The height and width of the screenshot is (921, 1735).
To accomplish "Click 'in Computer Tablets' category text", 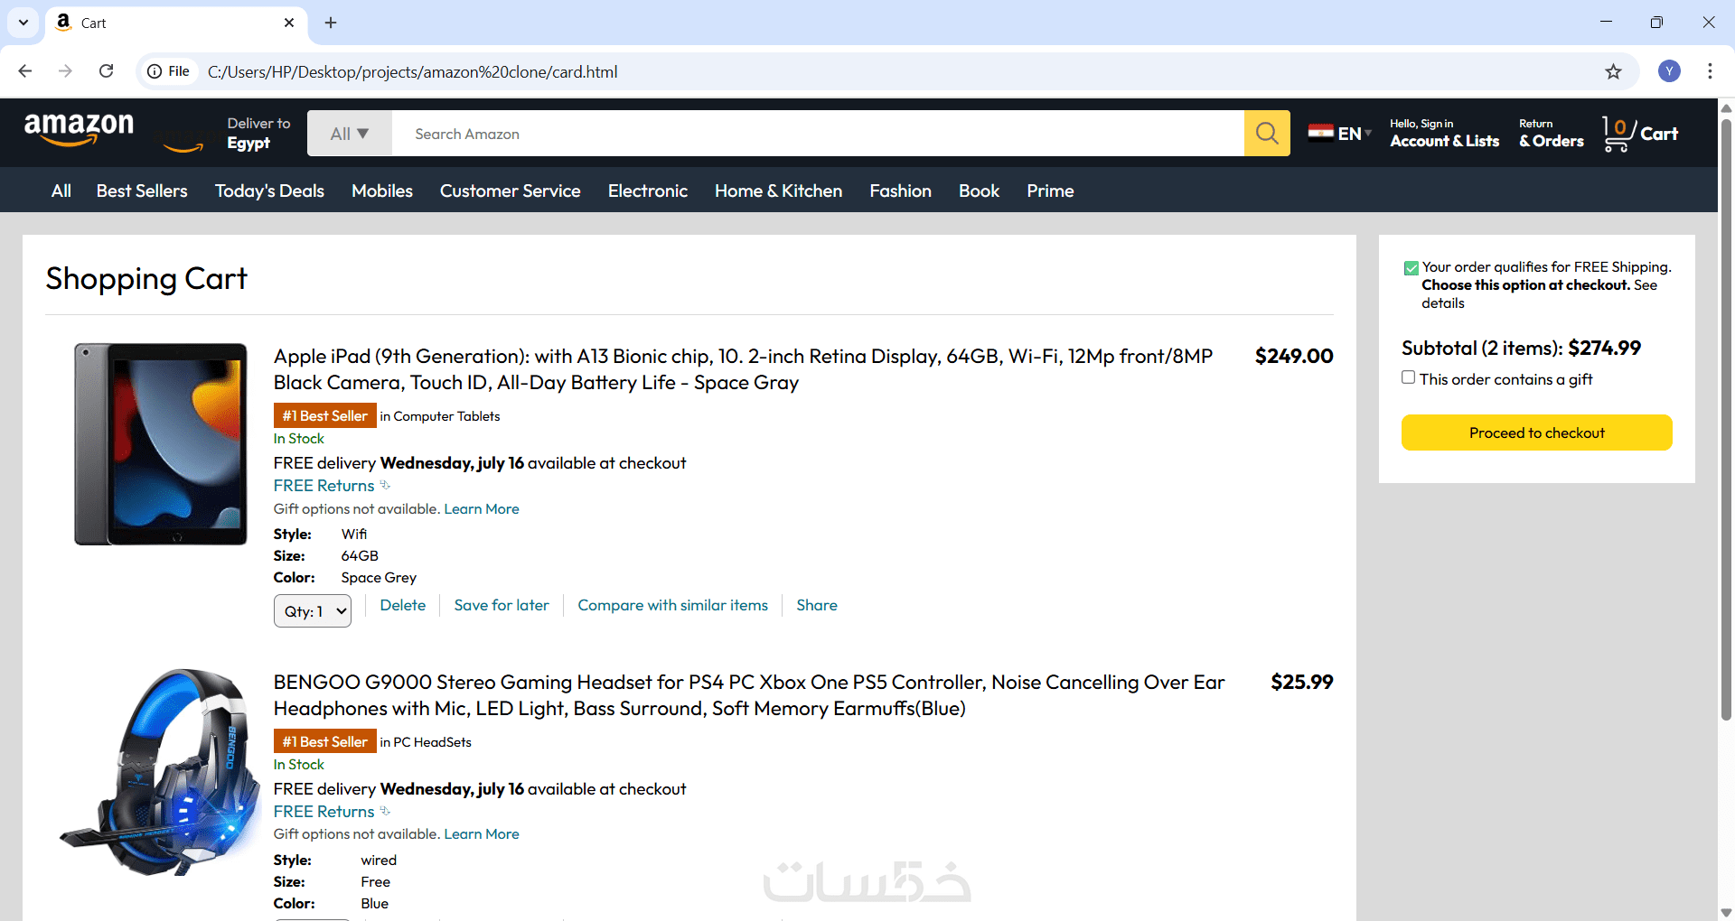I will (x=440, y=416).
